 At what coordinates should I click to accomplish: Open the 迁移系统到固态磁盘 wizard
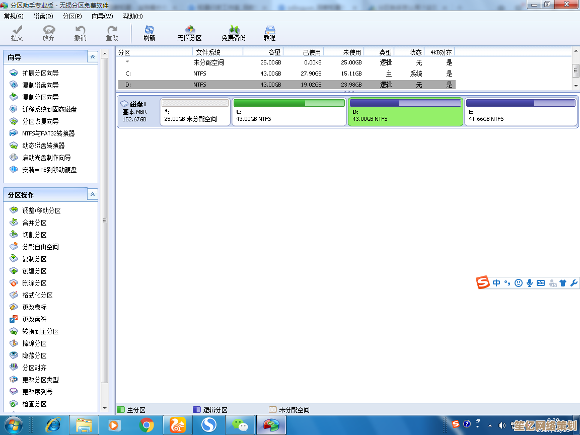(x=49, y=109)
